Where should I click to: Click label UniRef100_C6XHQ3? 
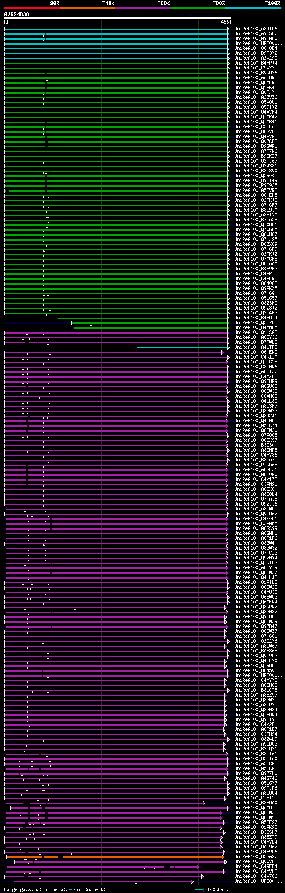tap(256, 396)
